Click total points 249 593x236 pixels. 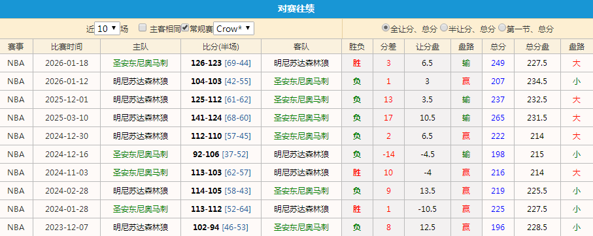coord(498,63)
